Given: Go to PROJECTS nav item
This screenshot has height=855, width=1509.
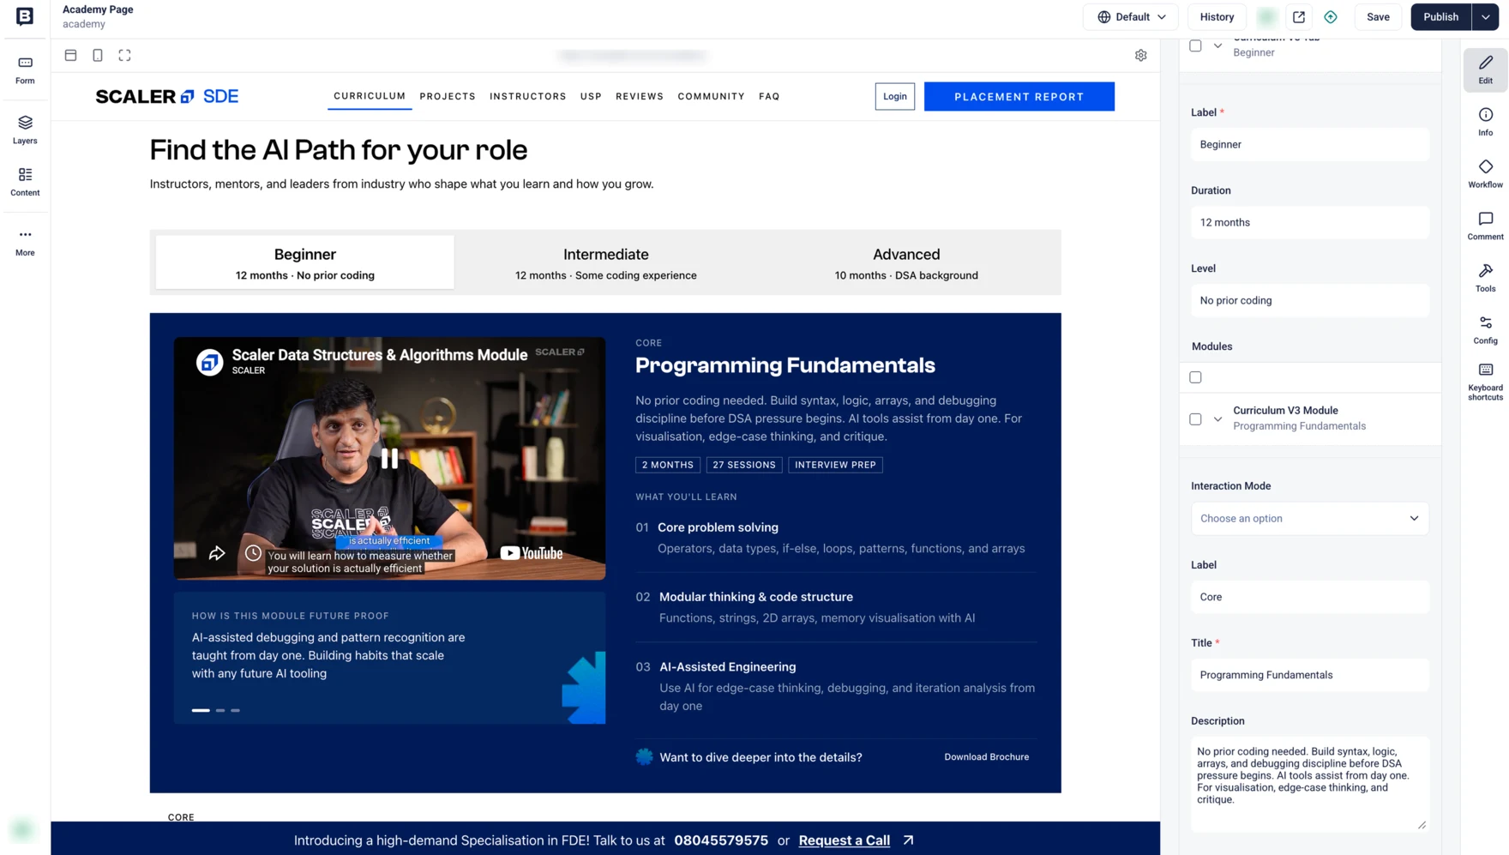Looking at the screenshot, I should (x=448, y=97).
